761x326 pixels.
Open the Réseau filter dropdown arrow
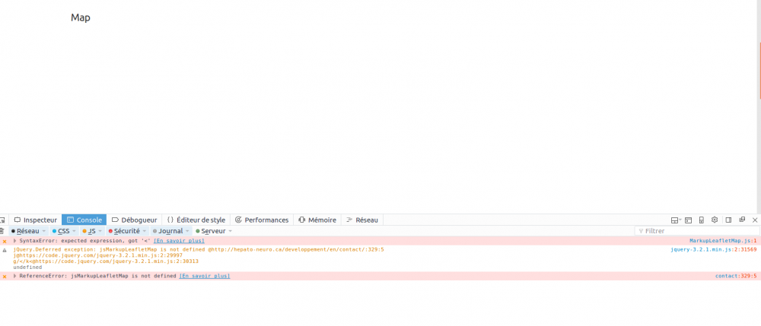coord(43,231)
